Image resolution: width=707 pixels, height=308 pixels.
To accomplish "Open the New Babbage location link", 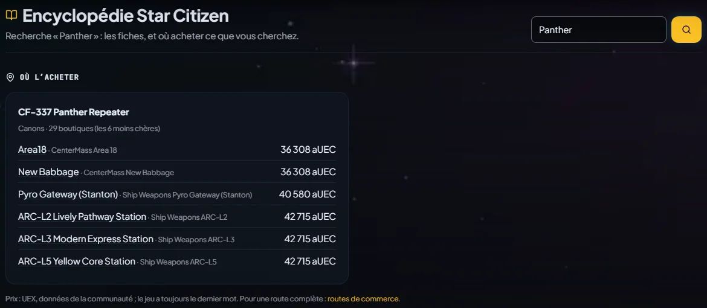I will coord(48,172).
